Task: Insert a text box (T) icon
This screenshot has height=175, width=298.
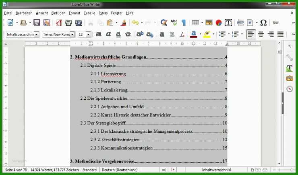Action: pyautogui.click(x=228, y=23)
